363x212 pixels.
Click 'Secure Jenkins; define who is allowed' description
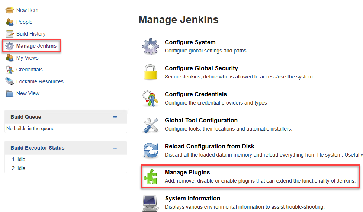coord(240,77)
